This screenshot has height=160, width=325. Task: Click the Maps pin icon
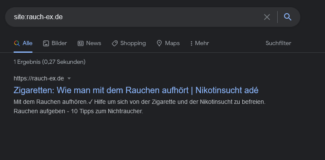pyautogui.click(x=159, y=43)
